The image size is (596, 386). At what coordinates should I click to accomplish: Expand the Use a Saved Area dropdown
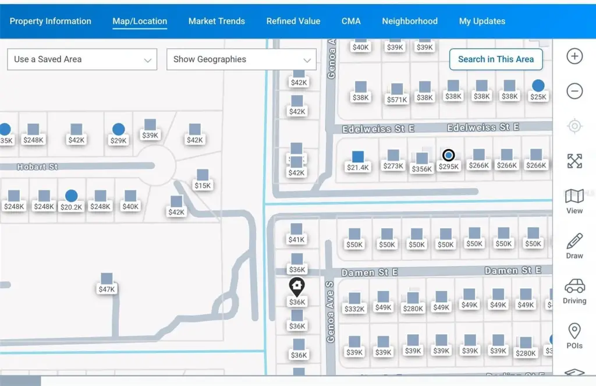coord(82,59)
